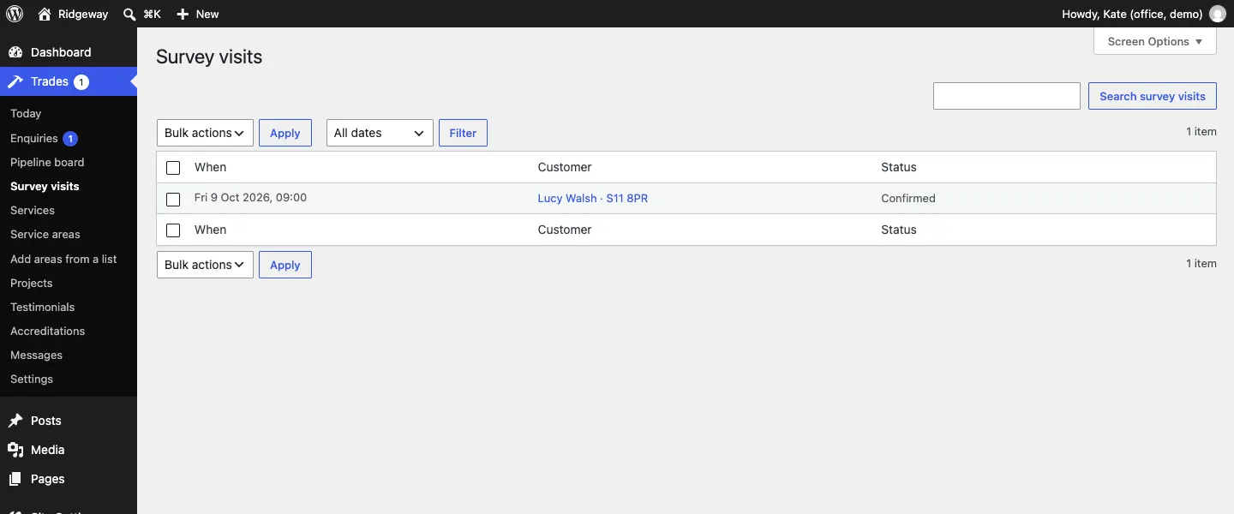The height and width of the screenshot is (514, 1234).
Task: Click the WordPress logo icon
Action: coord(15,14)
